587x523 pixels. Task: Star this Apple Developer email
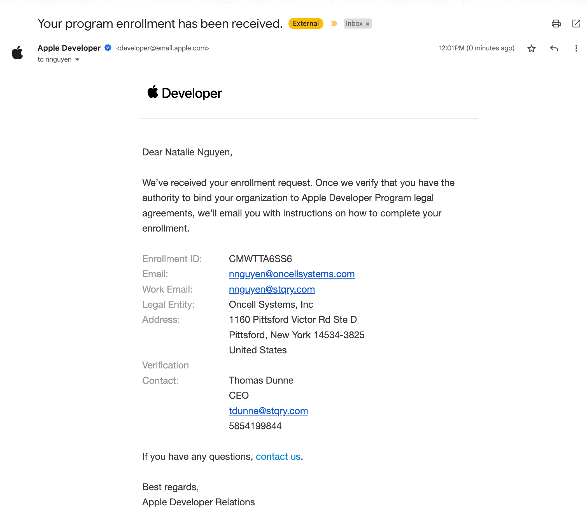point(531,48)
